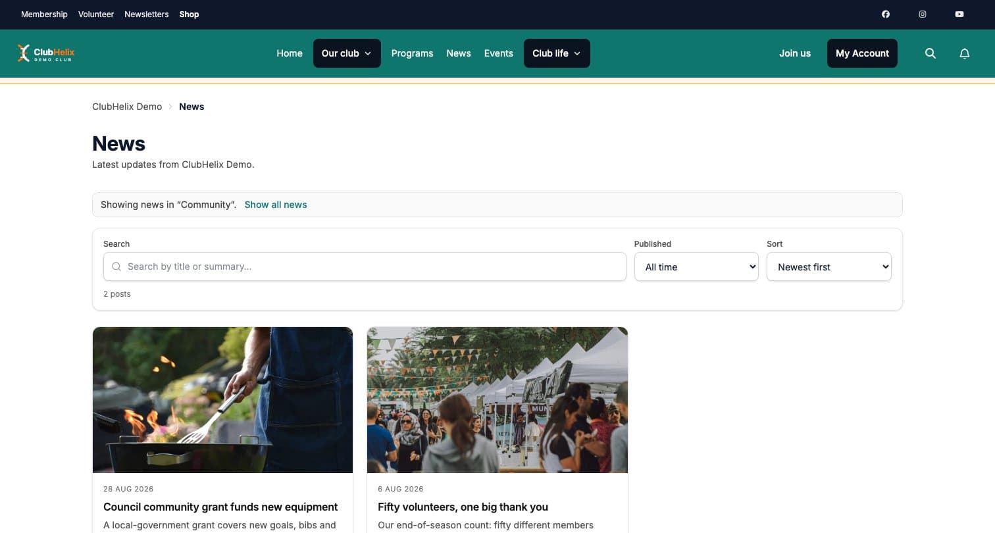Expand the Club life menu

557,53
